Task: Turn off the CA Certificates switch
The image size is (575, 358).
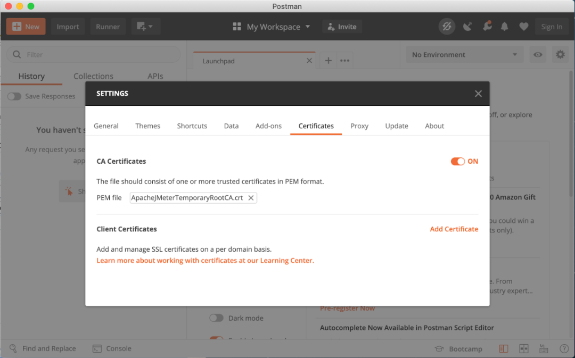Action: pyautogui.click(x=458, y=161)
